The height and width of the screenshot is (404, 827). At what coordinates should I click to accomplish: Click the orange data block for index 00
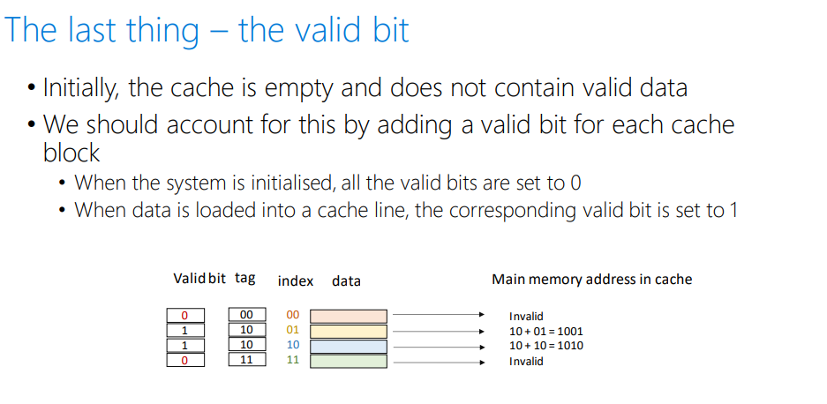click(349, 315)
